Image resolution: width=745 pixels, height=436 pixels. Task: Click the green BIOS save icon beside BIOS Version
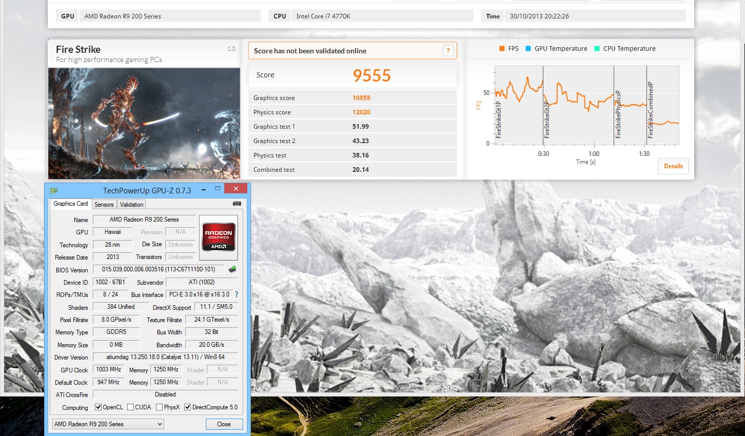coord(232,269)
